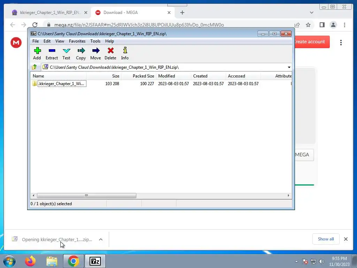The height and width of the screenshot is (268, 357).
Task: Click the horizontal scrollbar thumb
Action: tap(86, 195)
